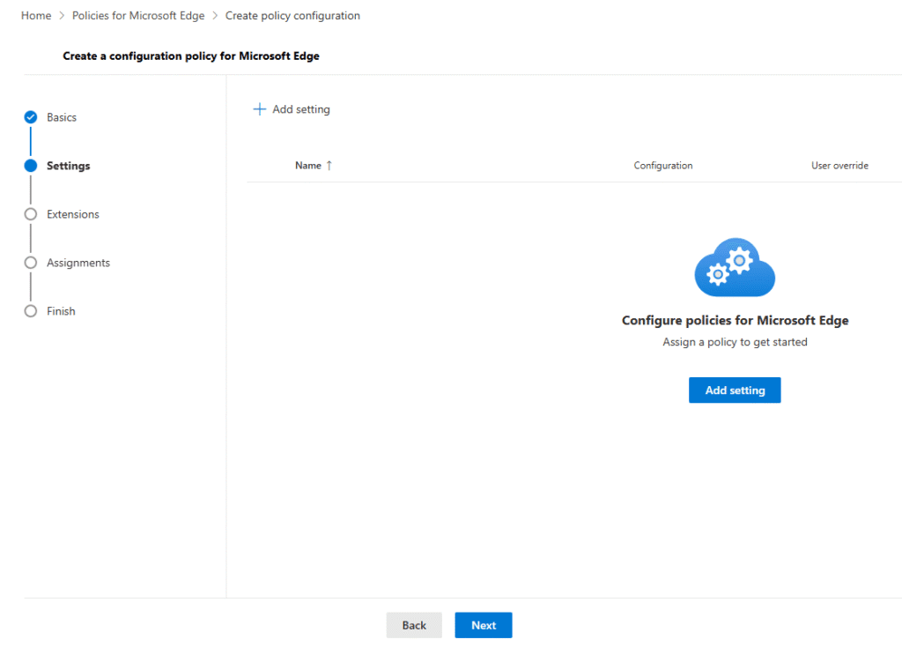Click the circle marker beside Assignments step

pos(31,263)
